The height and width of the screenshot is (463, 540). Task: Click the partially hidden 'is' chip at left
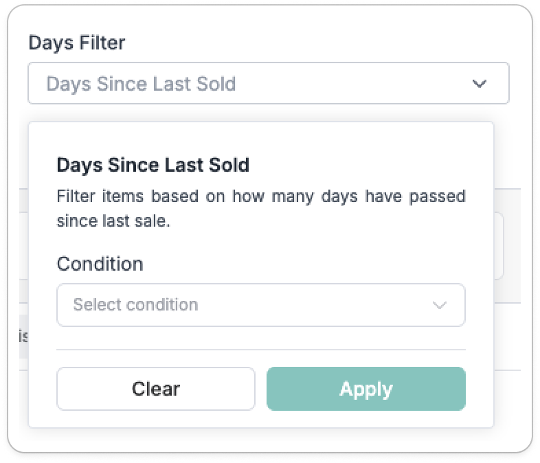pos(23,337)
